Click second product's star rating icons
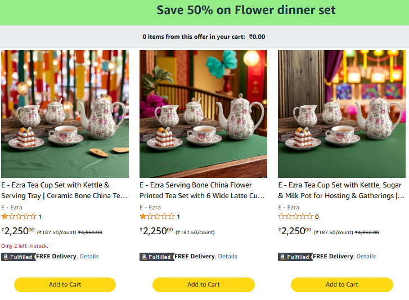This screenshot has width=409, height=300. point(157,217)
